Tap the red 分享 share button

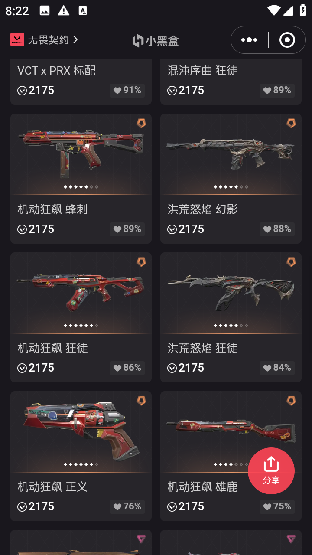point(271,471)
